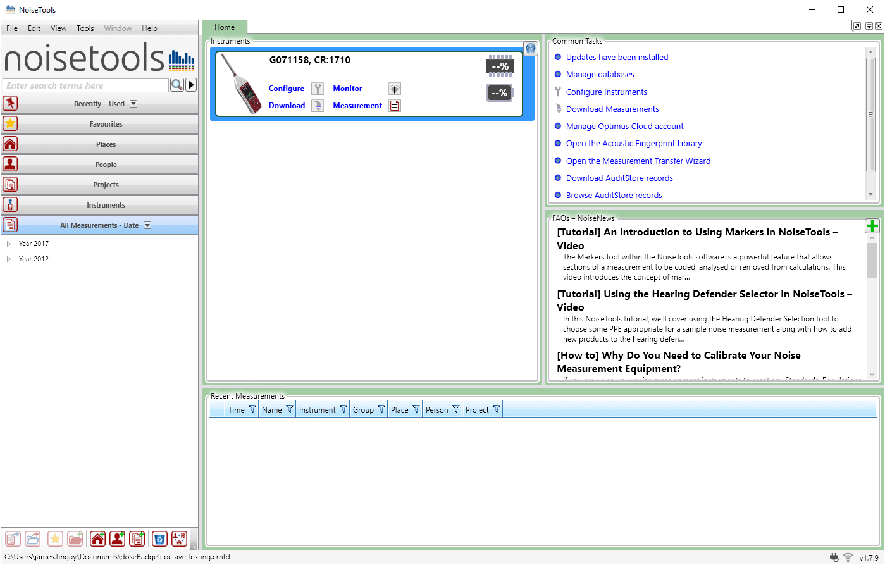Click the export folder icon in bottom toolbar
885x565 pixels.
(x=33, y=539)
